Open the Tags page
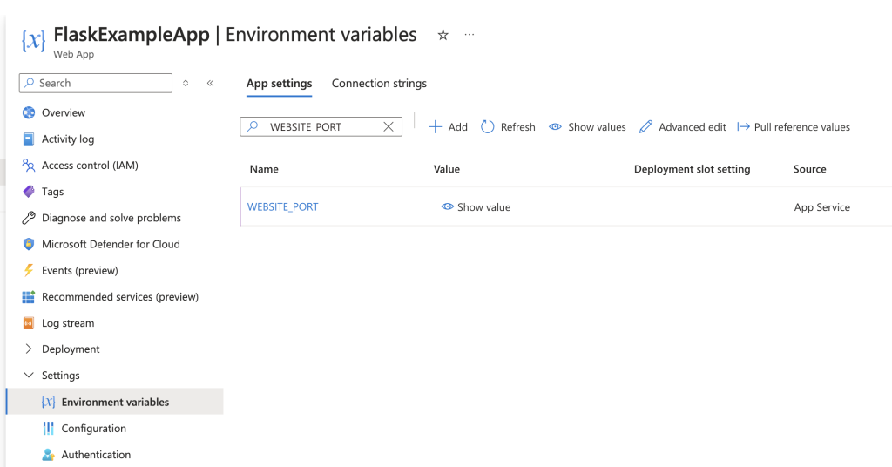The width and height of the screenshot is (892, 467). click(53, 192)
